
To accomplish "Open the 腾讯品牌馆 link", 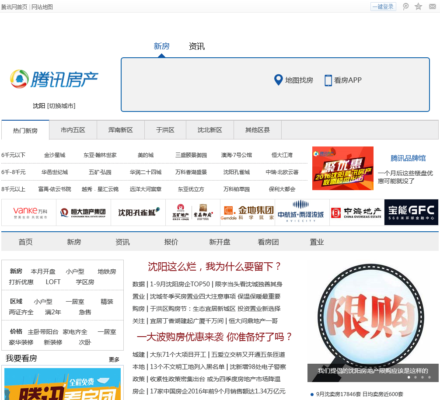I will click(x=408, y=158).
